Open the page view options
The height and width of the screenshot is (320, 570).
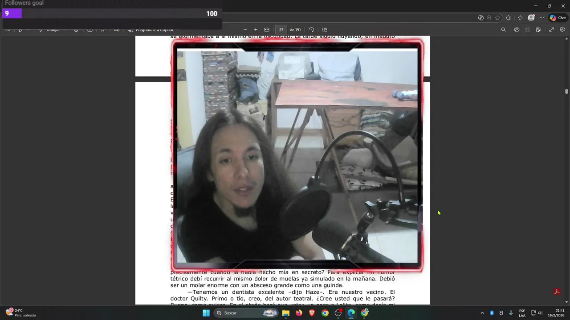pos(325,30)
